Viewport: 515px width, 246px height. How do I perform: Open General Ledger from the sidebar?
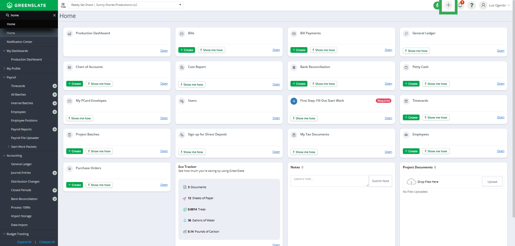pos(21,164)
